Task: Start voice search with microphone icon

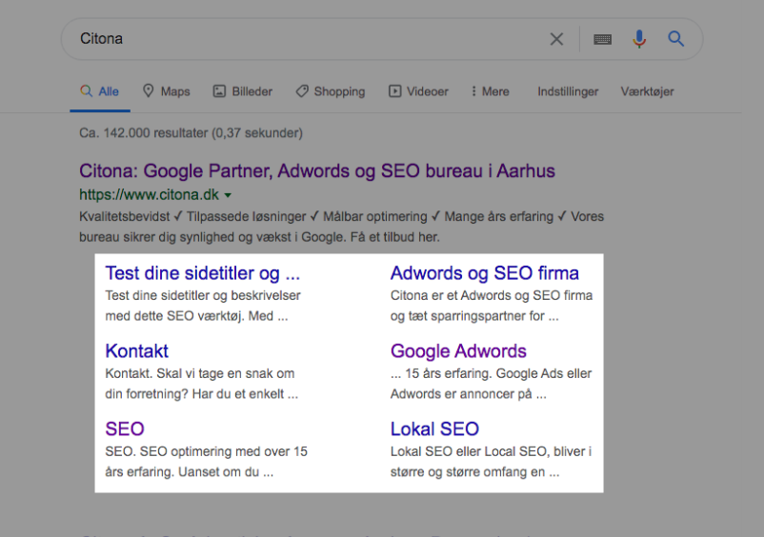Action: pos(639,38)
